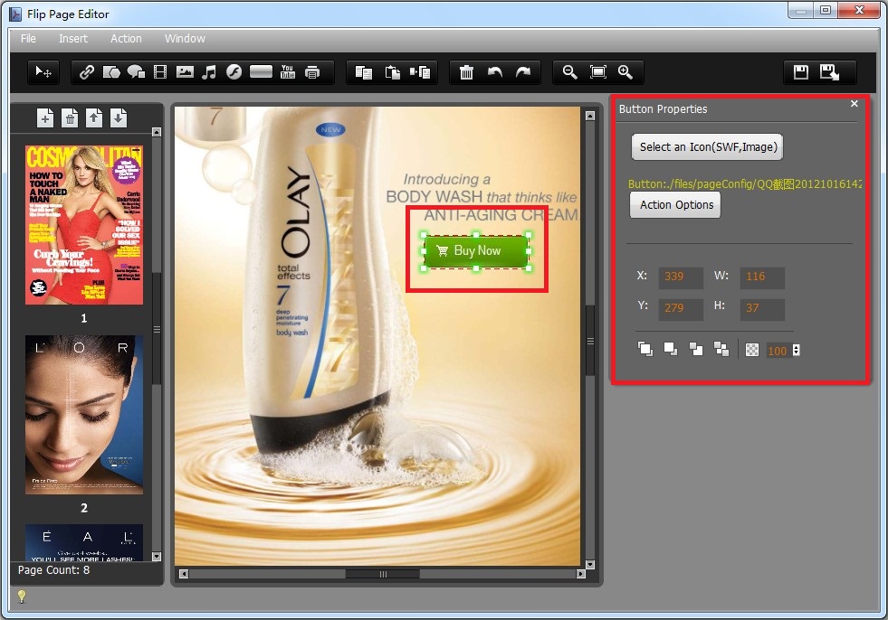Open the Action menu

click(126, 39)
